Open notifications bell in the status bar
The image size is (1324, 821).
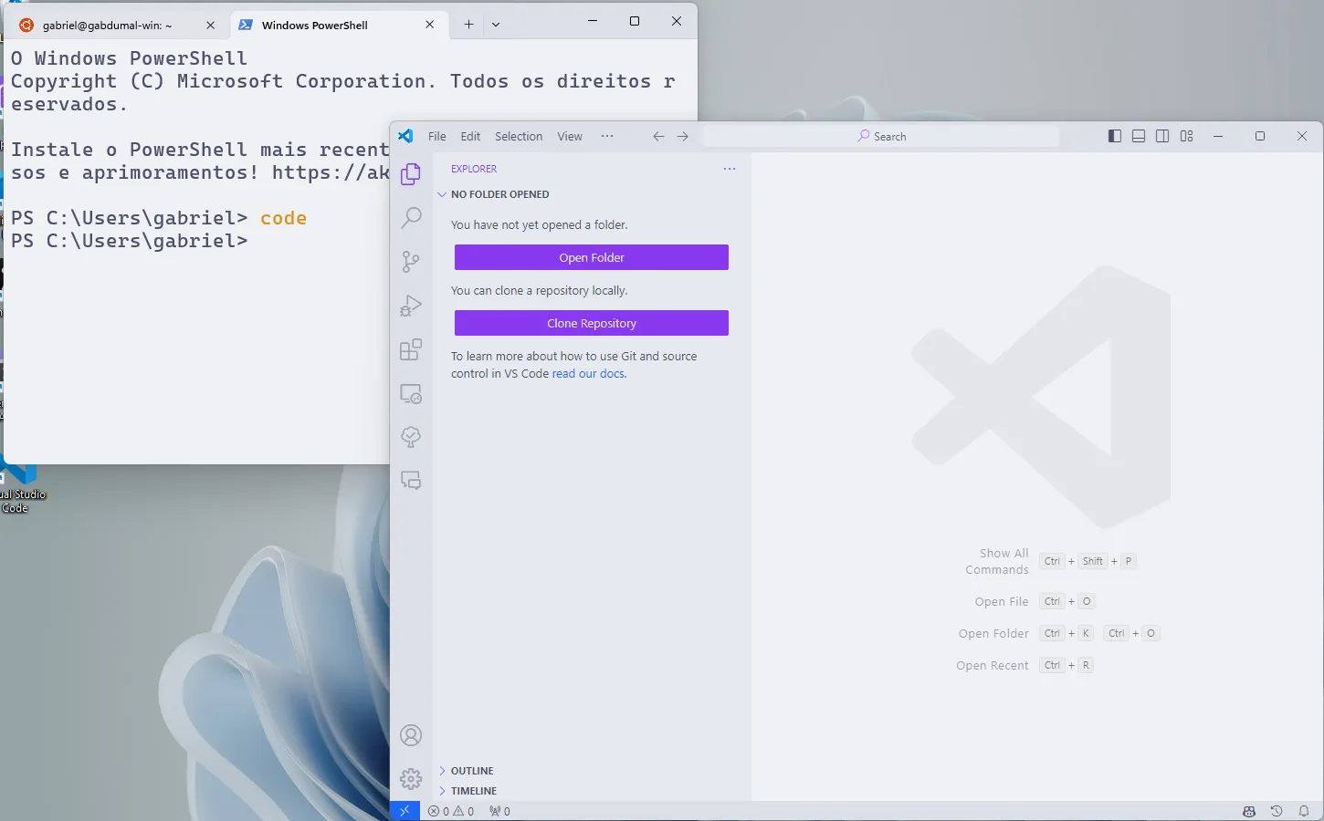pos(1304,811)
